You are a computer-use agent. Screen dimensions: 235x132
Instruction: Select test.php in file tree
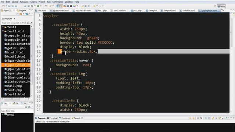click(15, 90)
